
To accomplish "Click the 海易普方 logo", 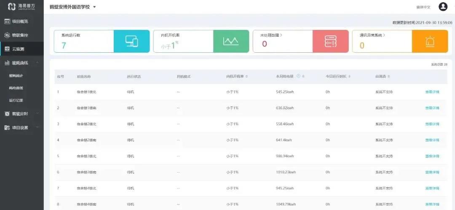I will [x=21, y=7].
